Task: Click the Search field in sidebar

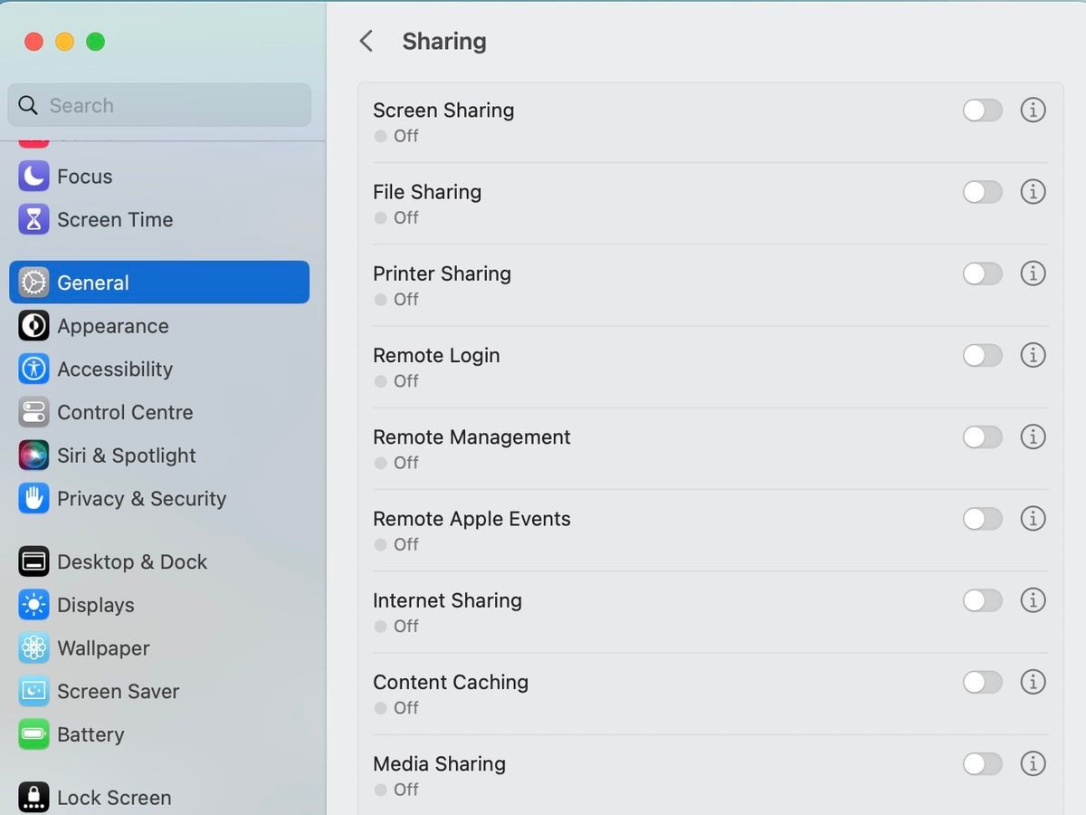Action: (159, 105)
